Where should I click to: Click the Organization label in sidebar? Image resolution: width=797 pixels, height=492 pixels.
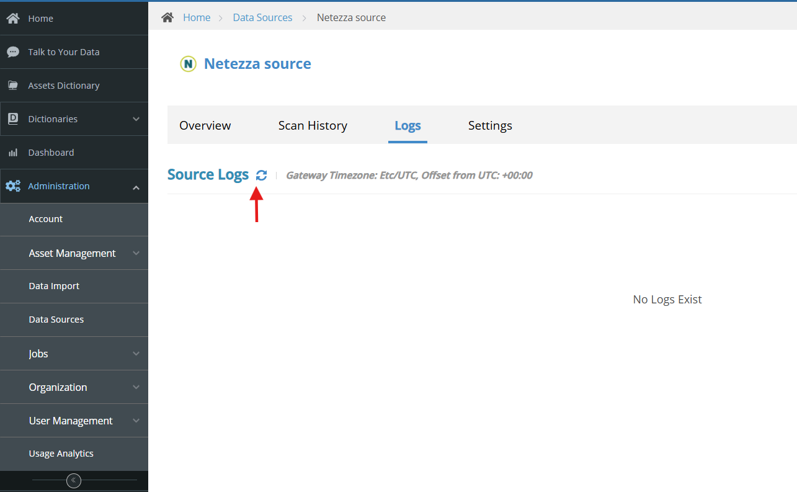point(58,387)
